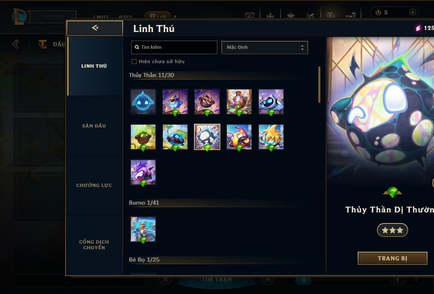
Task: Select the green leafy sprite on grass thumbnail
Action: coord(143,137)
